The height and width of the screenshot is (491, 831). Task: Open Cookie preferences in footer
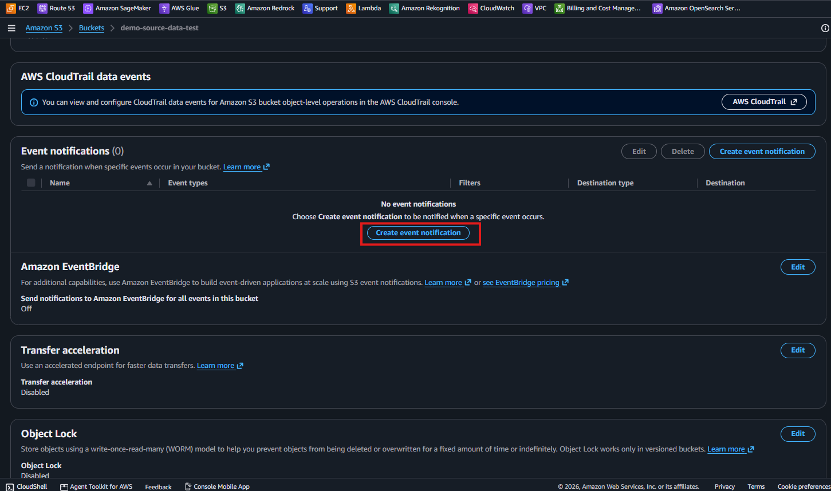tap(804, 486)
